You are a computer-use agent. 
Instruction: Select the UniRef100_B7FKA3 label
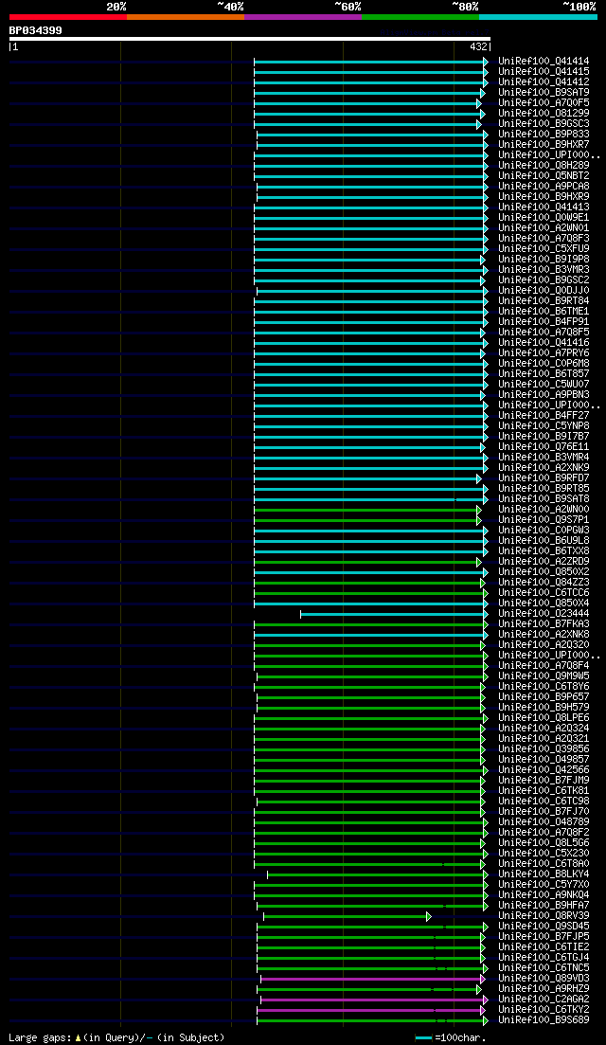[x=544, y=623]
